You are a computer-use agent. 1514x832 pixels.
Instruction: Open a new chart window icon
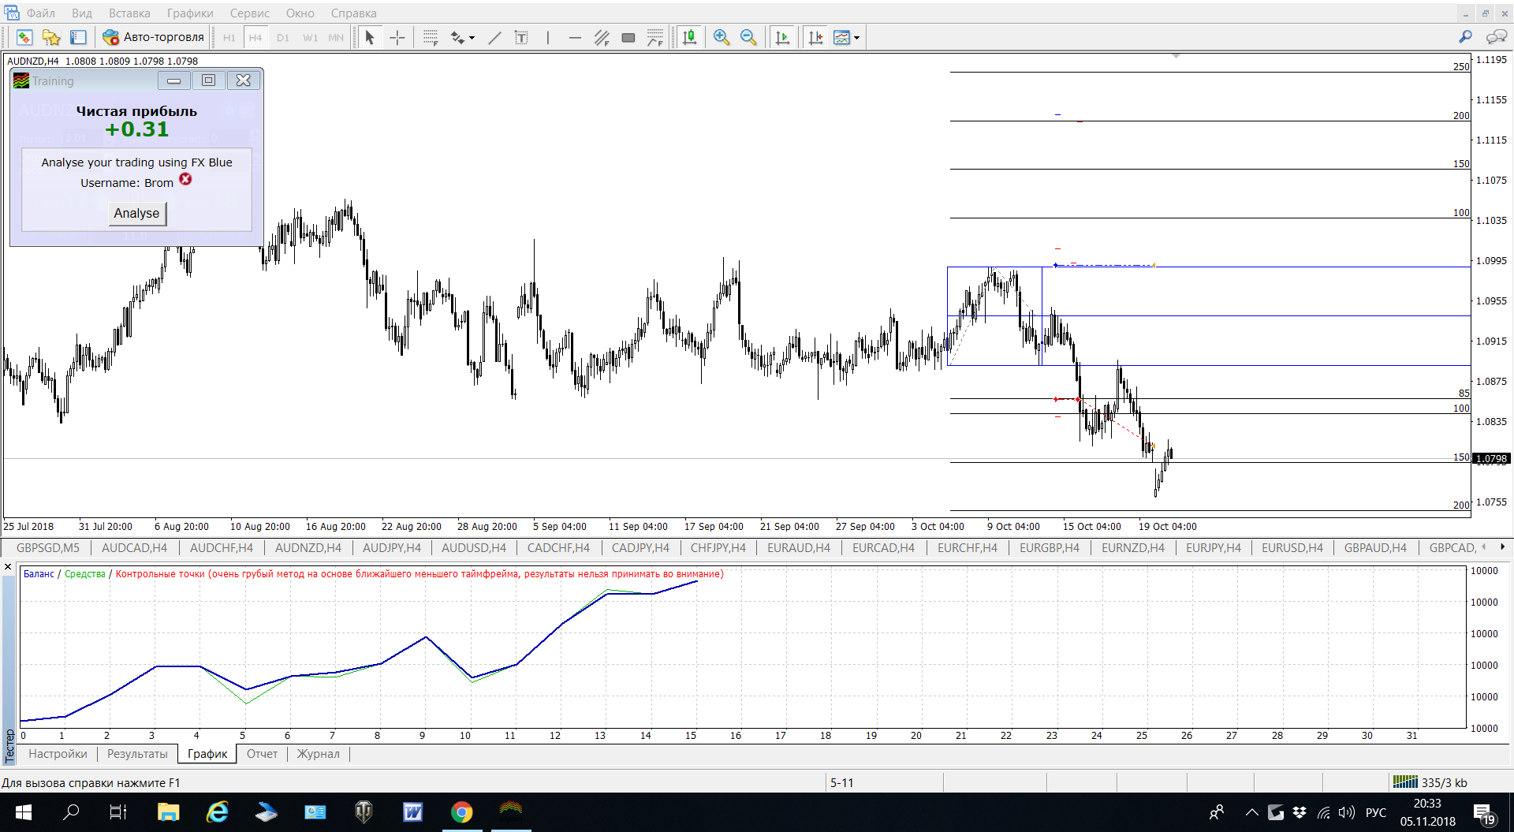pos(24,37)
